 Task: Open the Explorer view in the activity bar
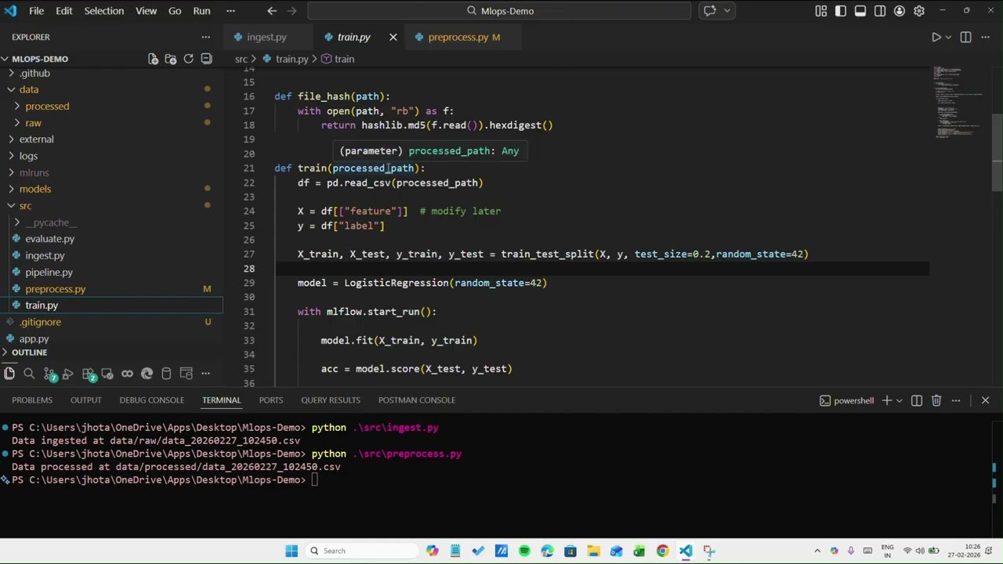tap(9, 374)
